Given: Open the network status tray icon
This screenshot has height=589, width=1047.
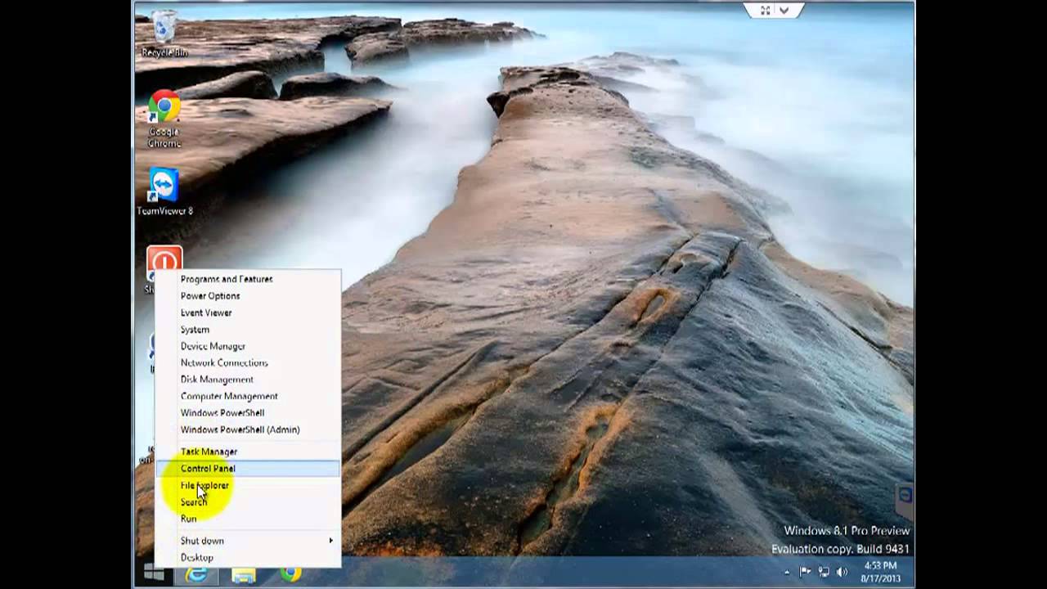Looking at the screenshot, I should pyautogui.click(x=824, y=572).
